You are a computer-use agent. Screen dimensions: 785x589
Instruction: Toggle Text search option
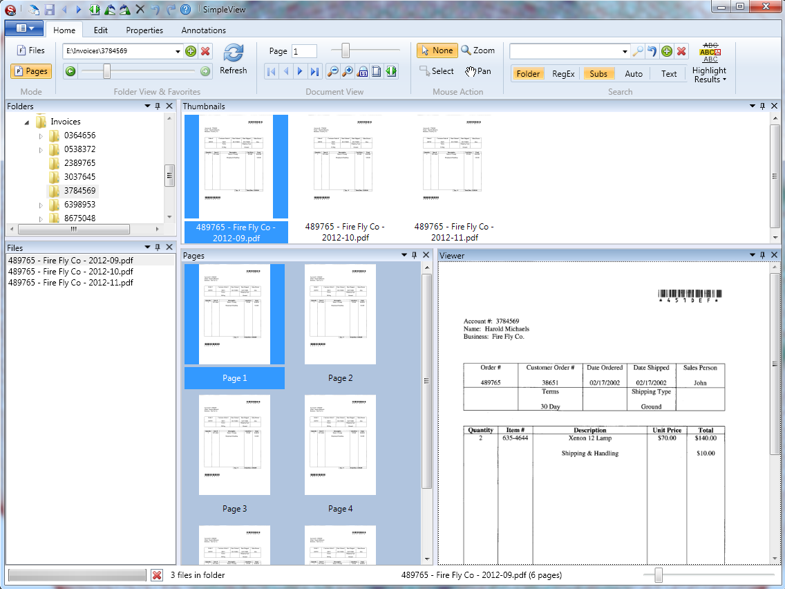(669, 73)
